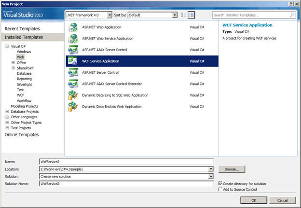Select Dynamic Data Entities Web Application name
Viewport: 301px width, 208px height.
tap(112, 107)
